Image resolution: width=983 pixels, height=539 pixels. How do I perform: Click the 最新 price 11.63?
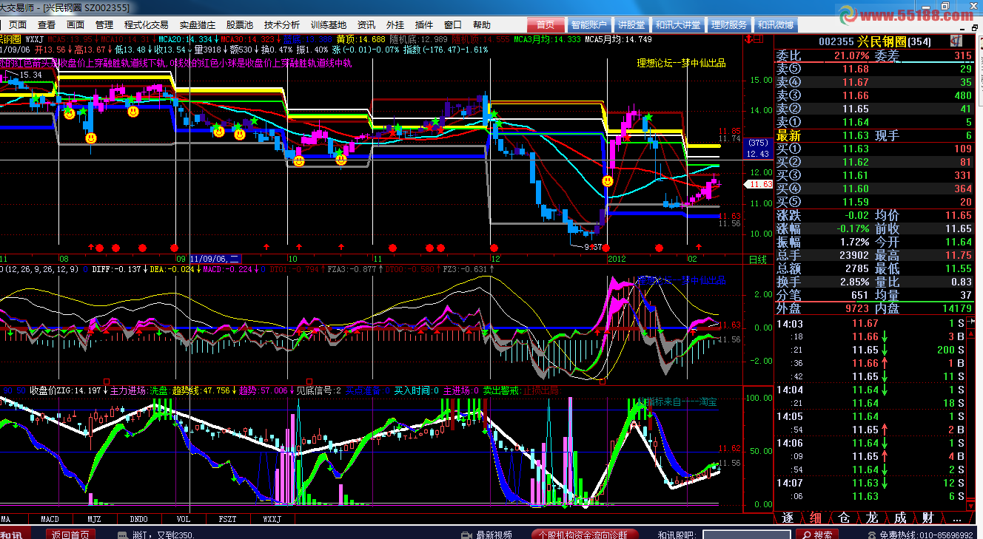[856, 135]
